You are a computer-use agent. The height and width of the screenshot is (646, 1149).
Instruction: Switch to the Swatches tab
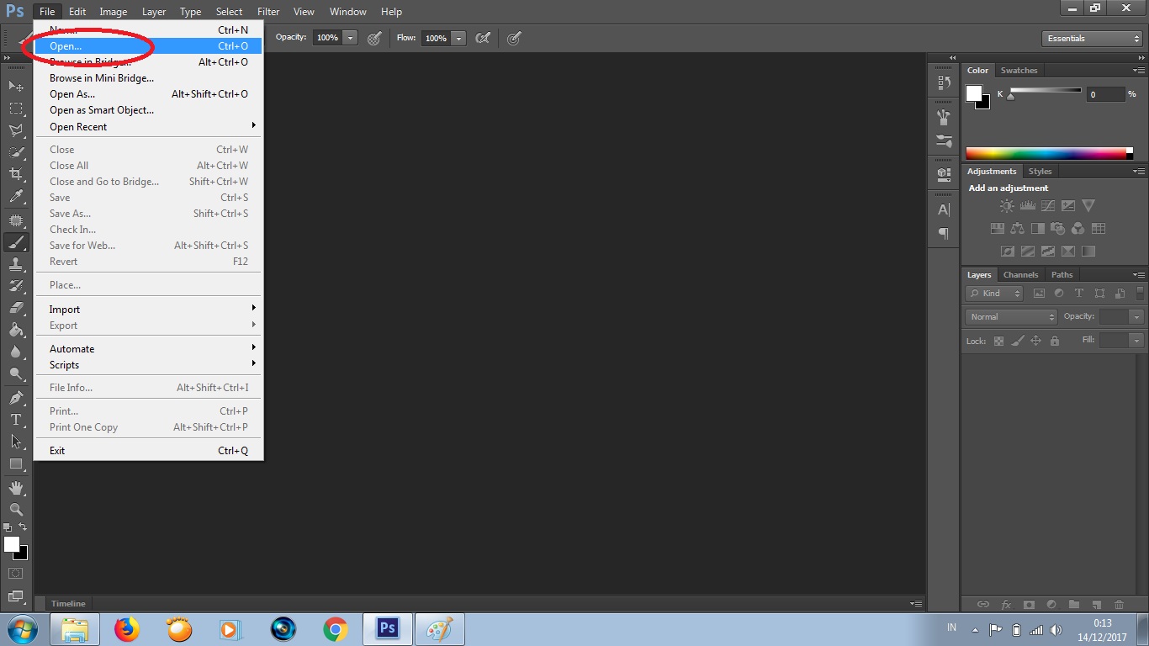click(1019, 71)
